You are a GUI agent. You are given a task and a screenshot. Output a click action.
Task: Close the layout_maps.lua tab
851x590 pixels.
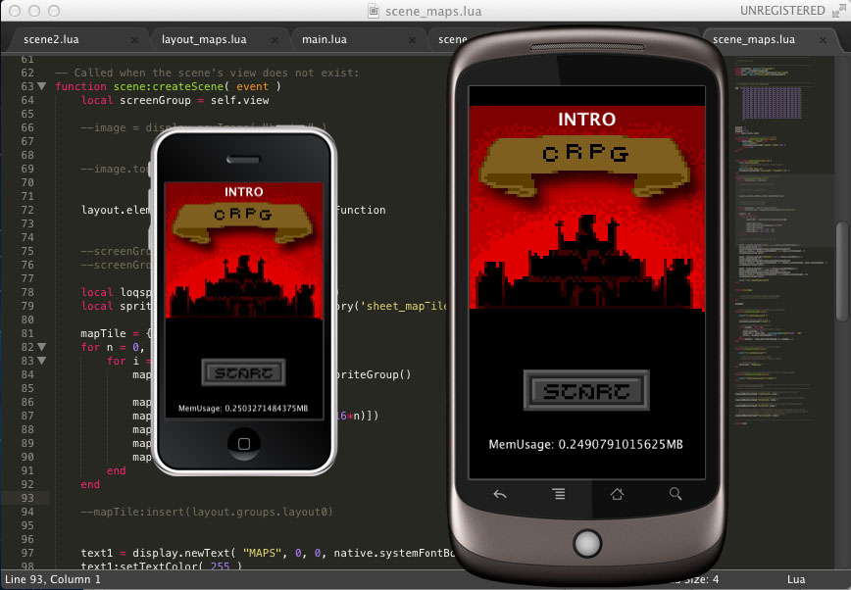pyautogui.click(x=275, y=39)
